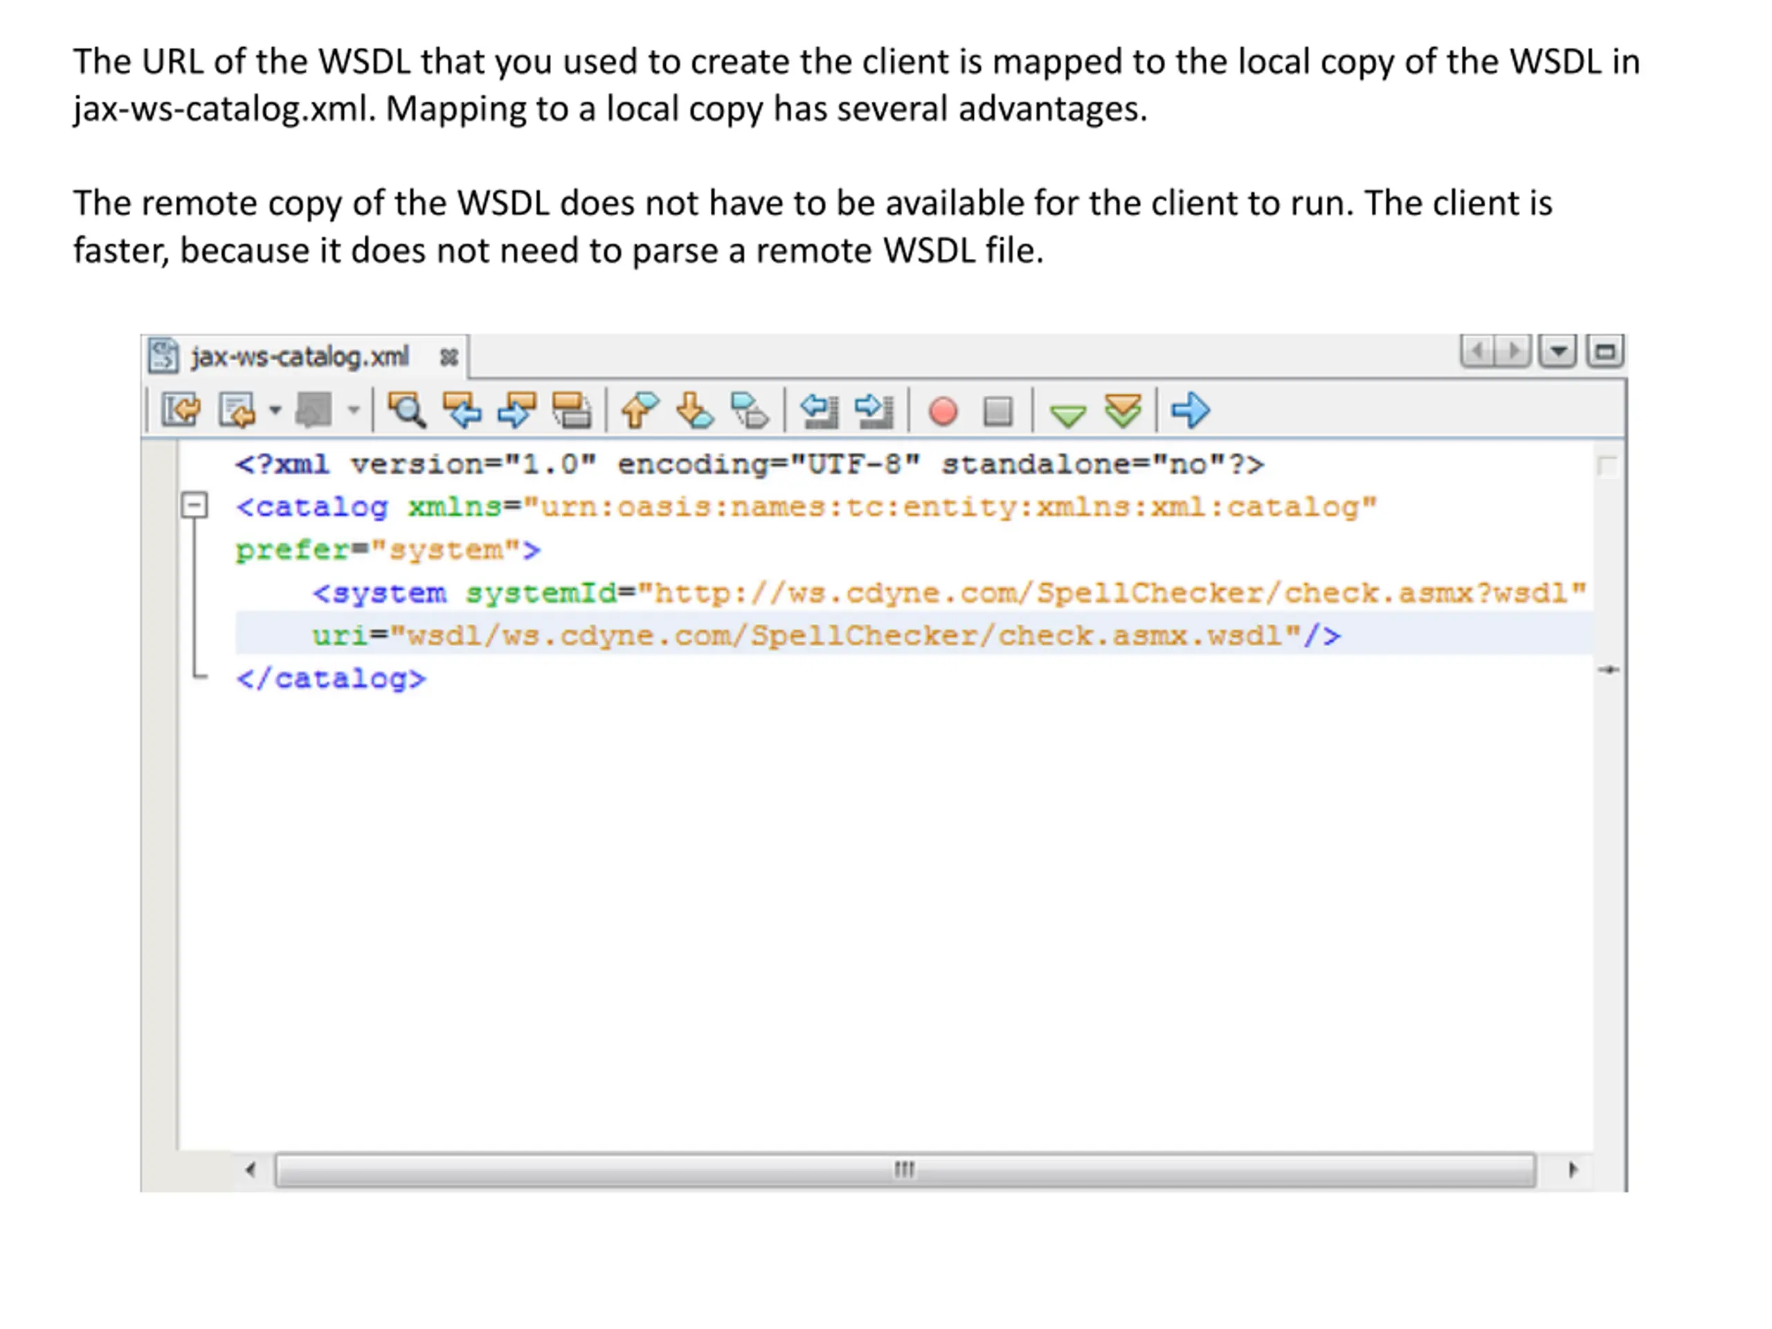Viewport: 1772px width, 1329px height.
Task: Click the greyed Forward navigation icon
Action: click(314, 410)
